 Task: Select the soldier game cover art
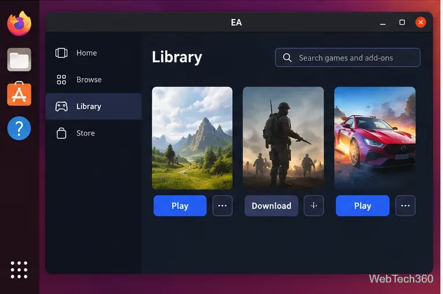(283, 138)
